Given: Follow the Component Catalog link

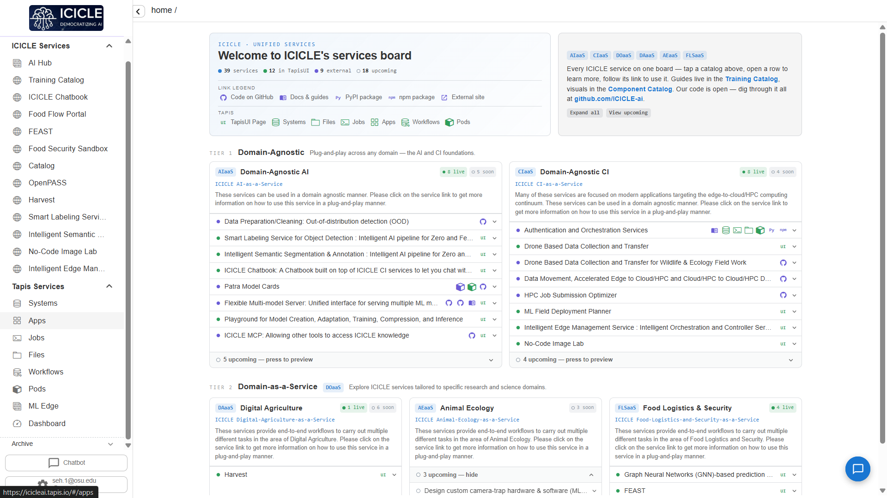Looking at the screenshot, I should click(640, 89).
